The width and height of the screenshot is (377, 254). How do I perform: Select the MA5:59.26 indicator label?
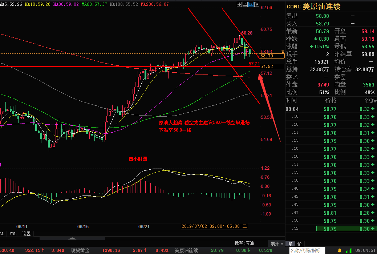coord(11,4)
